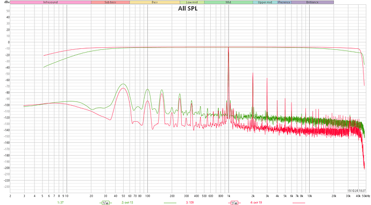The height and width of the screenshot is (205, 371).
Task: Select legend entry 3: 109
Action: click(x=190, y=203)
